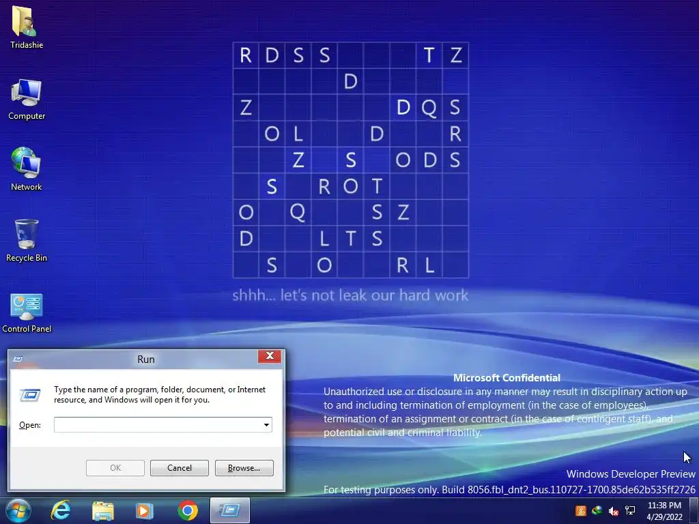The height and width of the screenshot is (524, 699).
Task: Click the Java update tray icon
Action: click(x=580, y=510)
